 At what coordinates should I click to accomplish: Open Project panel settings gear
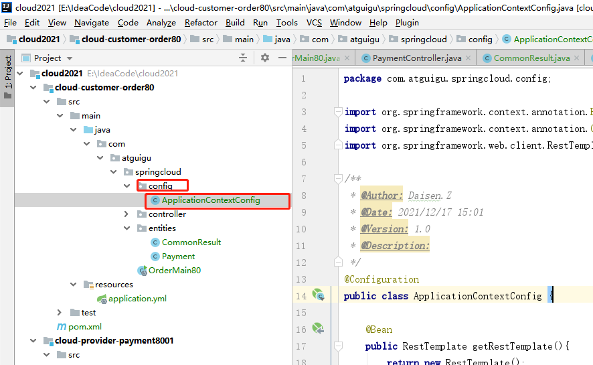click(x=265, y=58)
